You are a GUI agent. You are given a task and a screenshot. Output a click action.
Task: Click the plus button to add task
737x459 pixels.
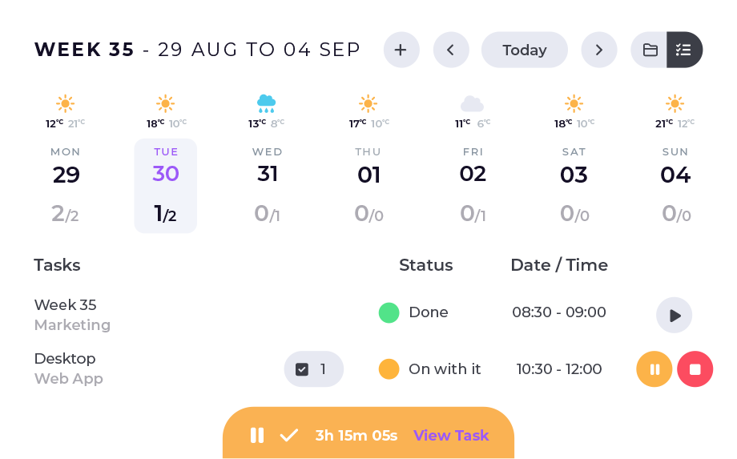pyautogui.click(x=401, y=50)
